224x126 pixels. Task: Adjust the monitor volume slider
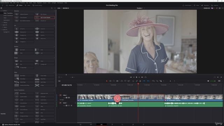pyautogui.click(x=213, y=81)
